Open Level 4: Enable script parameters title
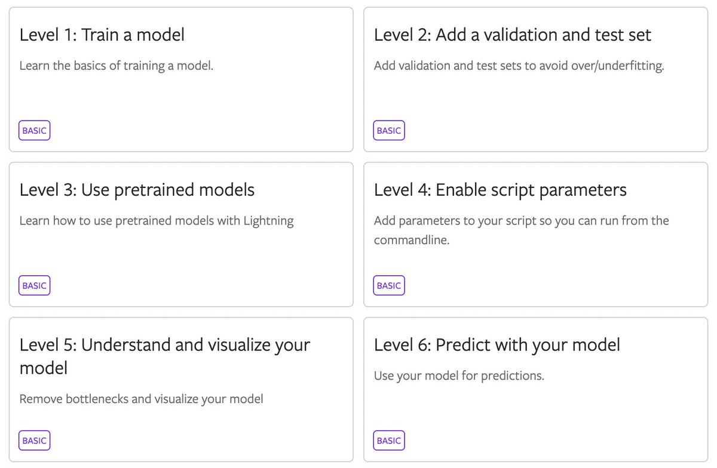The height and width of the screenshot is (468, 717). pyautogui.click(x=500, y=190)
